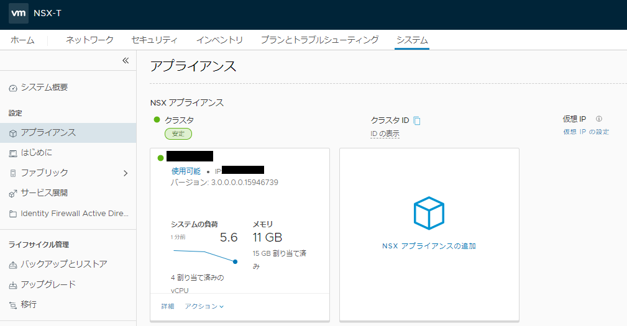Switch to the ネットワーク tab
Image resolution: width=627 pixels, height=326 pixels.
[89, 40]
